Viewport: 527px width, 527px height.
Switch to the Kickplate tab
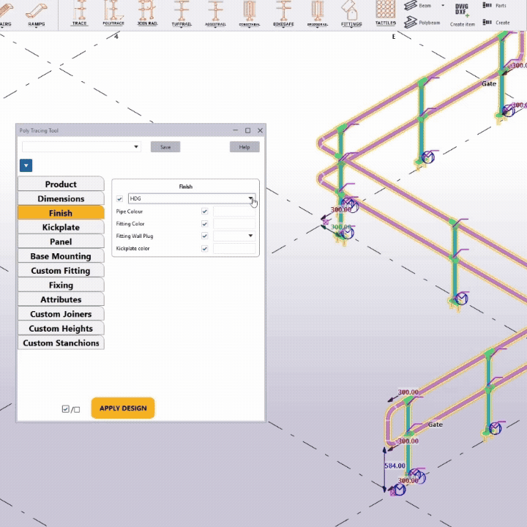[61, 228]
